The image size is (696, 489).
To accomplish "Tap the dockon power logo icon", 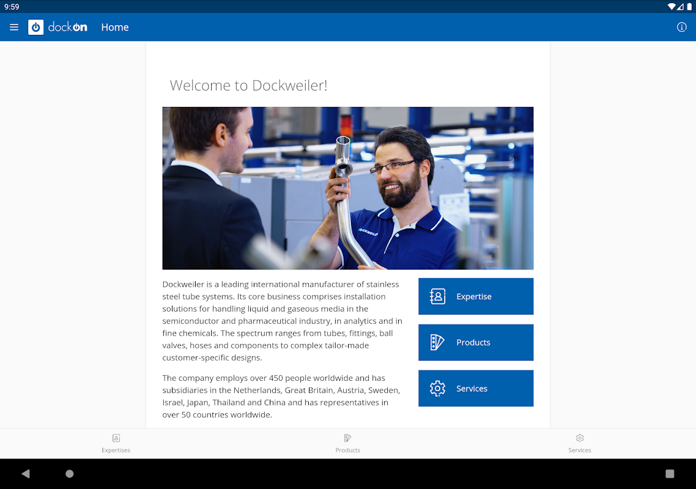I will [x=36, y=27].
